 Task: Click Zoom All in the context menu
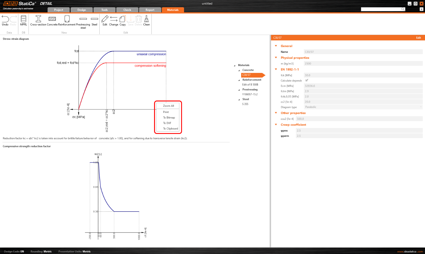pyautogui.click(x=168, y=106)
